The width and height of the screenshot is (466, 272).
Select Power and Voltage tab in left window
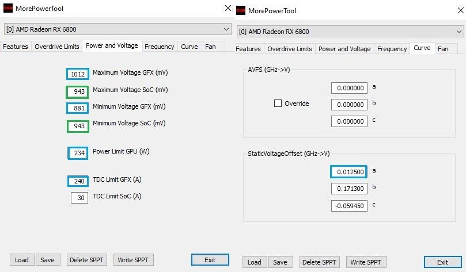point(112,45)
